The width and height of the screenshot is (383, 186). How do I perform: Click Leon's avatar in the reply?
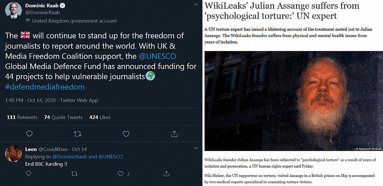(x=13, y=154)
